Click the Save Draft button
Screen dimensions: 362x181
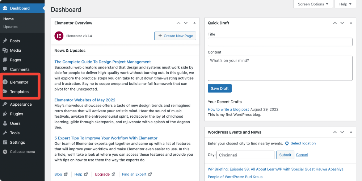(220, 88)
